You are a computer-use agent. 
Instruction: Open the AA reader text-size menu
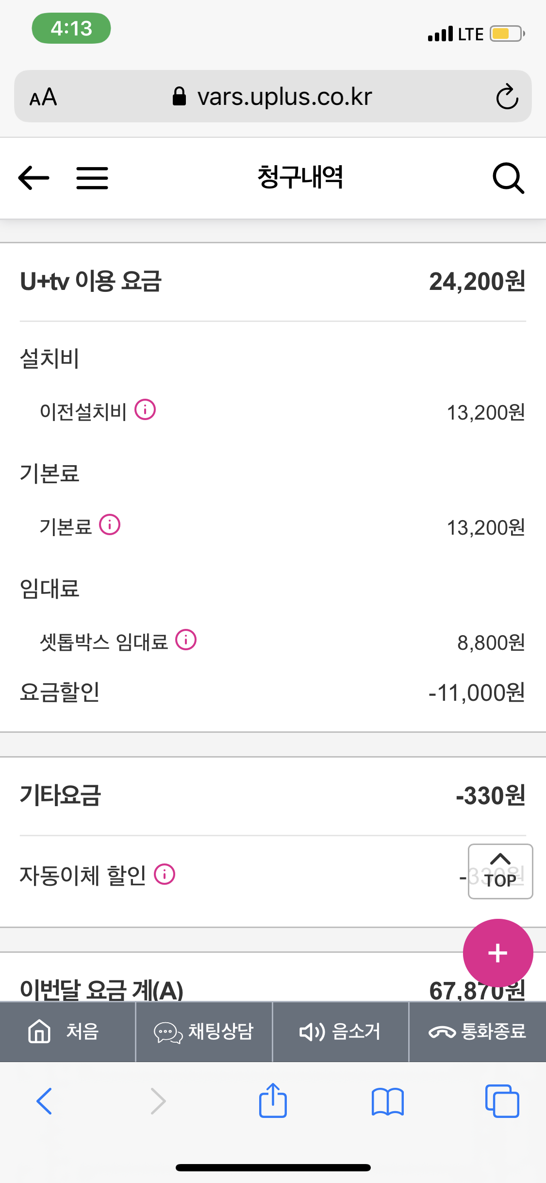43,97
